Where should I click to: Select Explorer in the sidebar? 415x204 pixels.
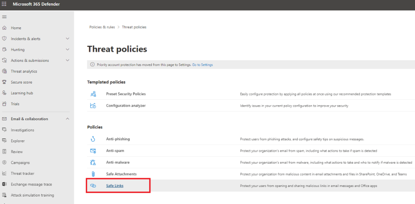click(x=18, y=141)
